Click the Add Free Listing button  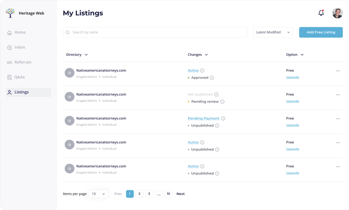(x=321, y=32)
